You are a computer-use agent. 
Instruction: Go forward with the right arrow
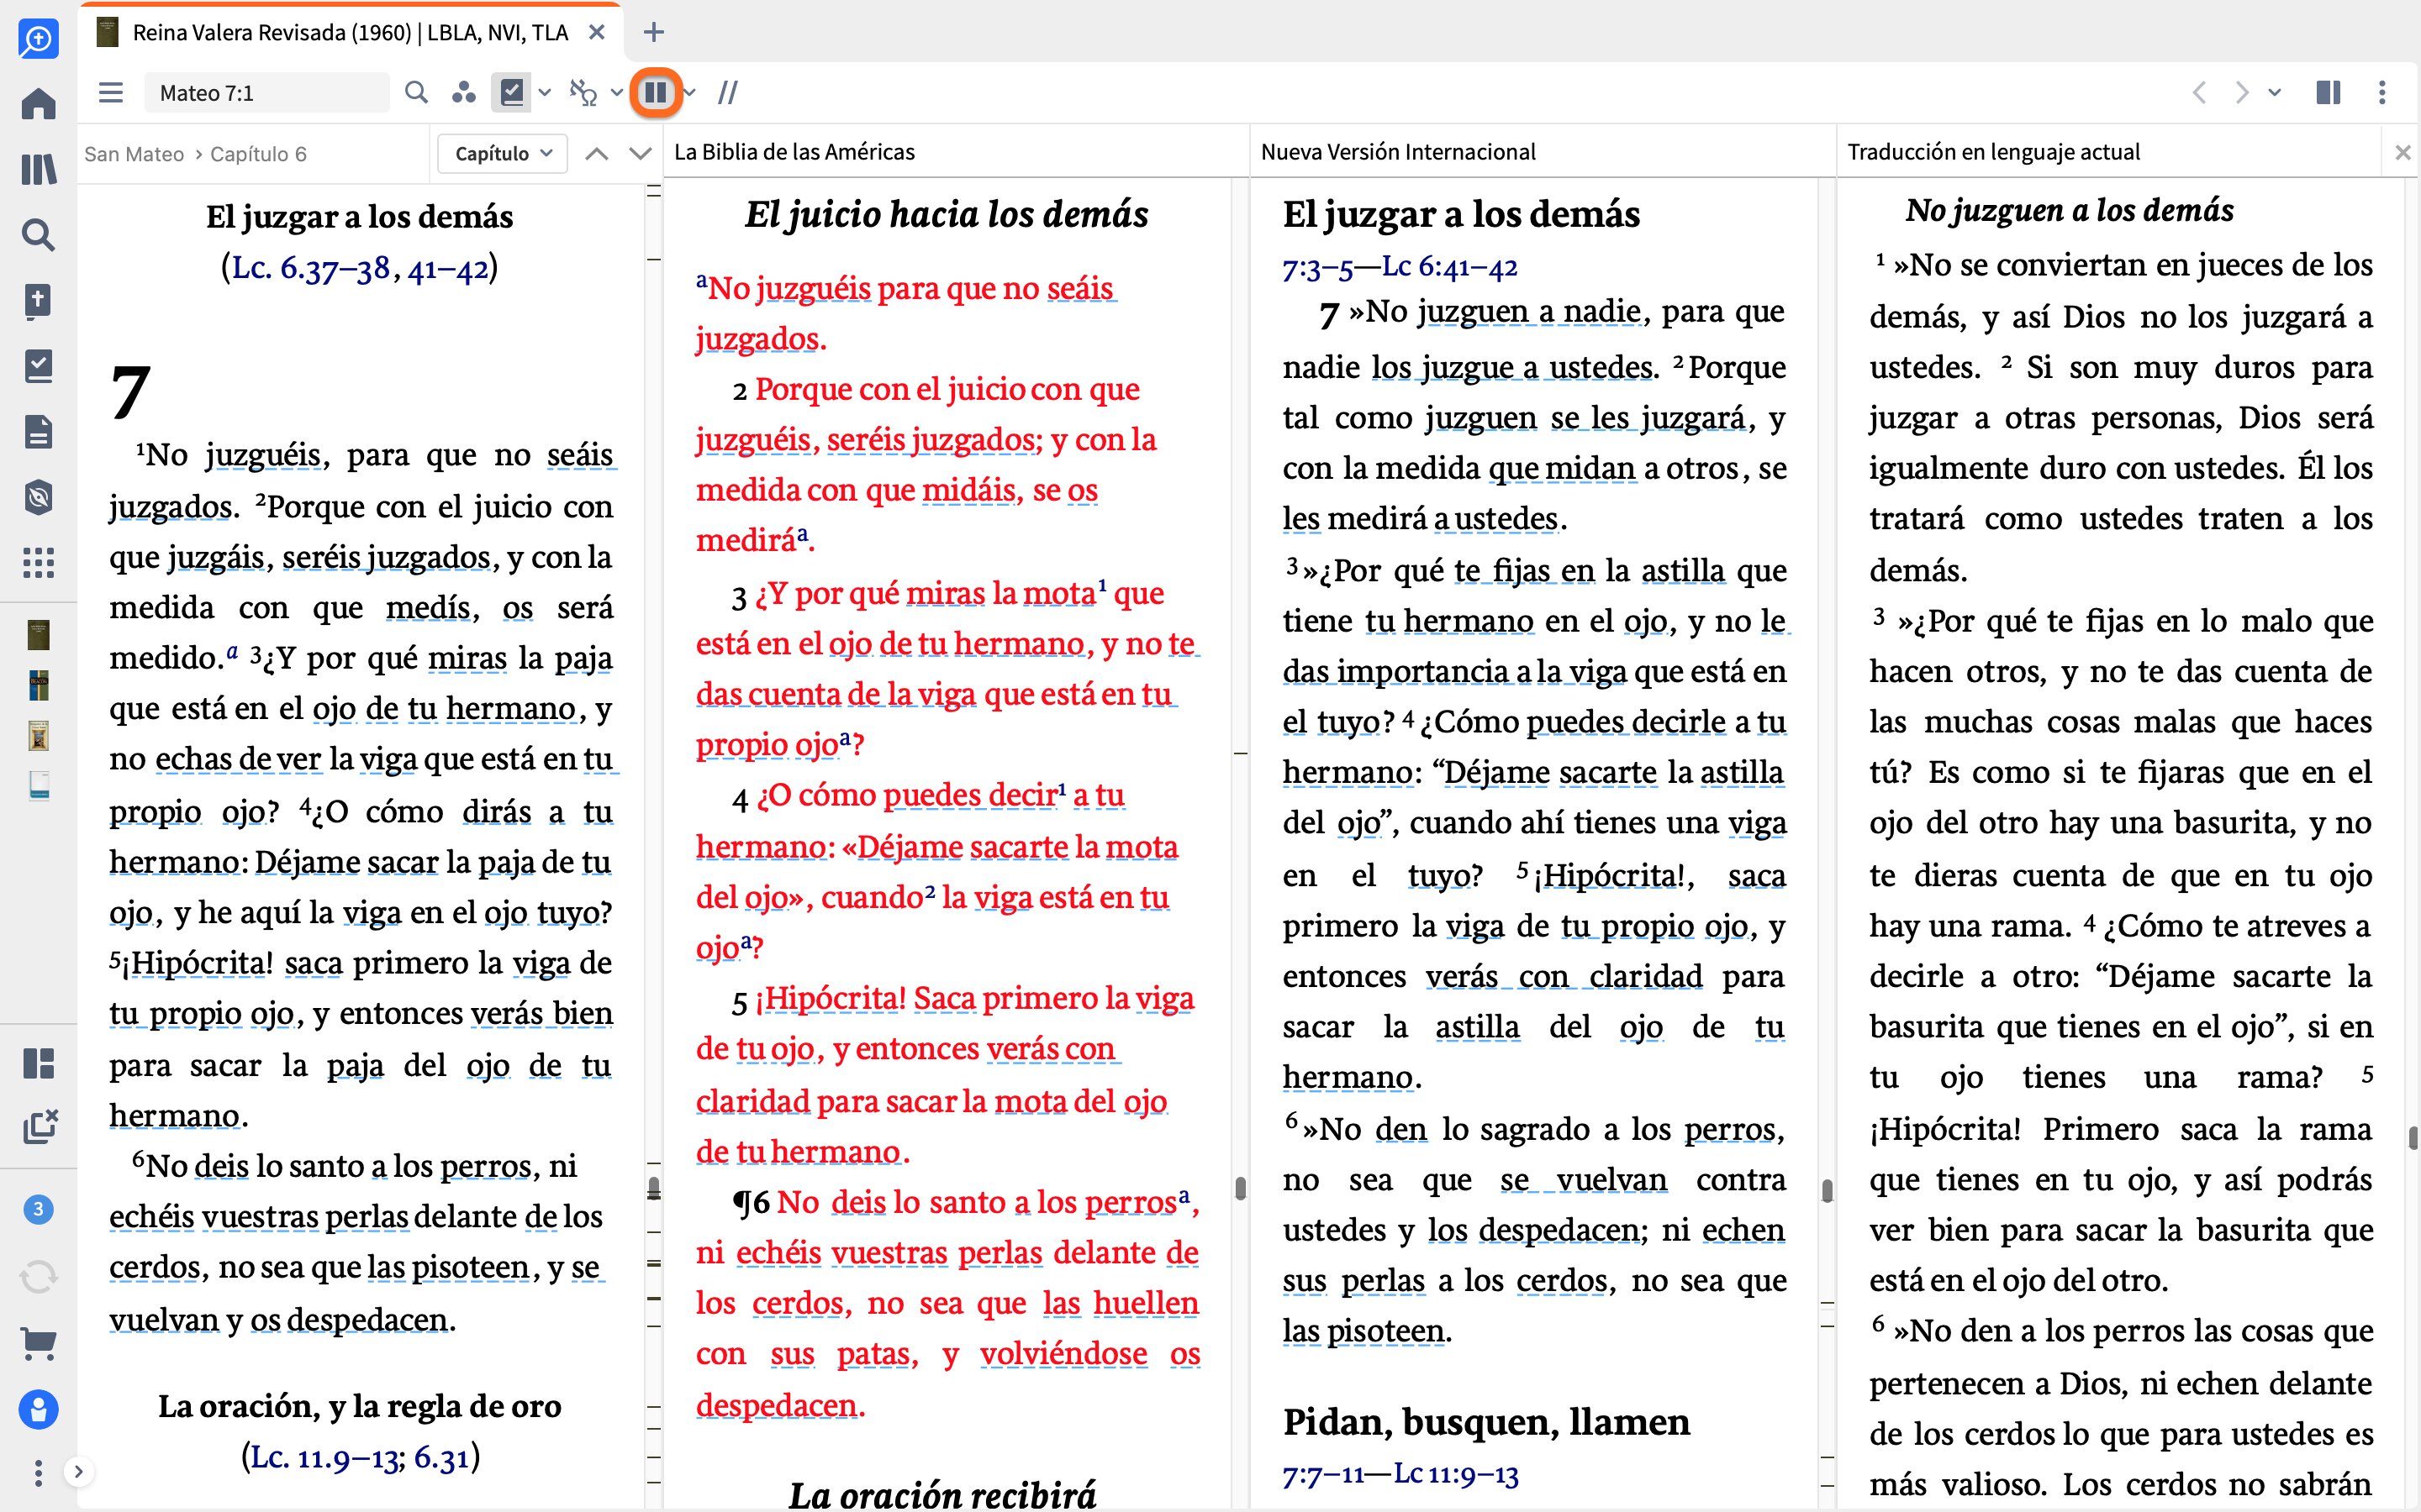tap(2242, 93)
